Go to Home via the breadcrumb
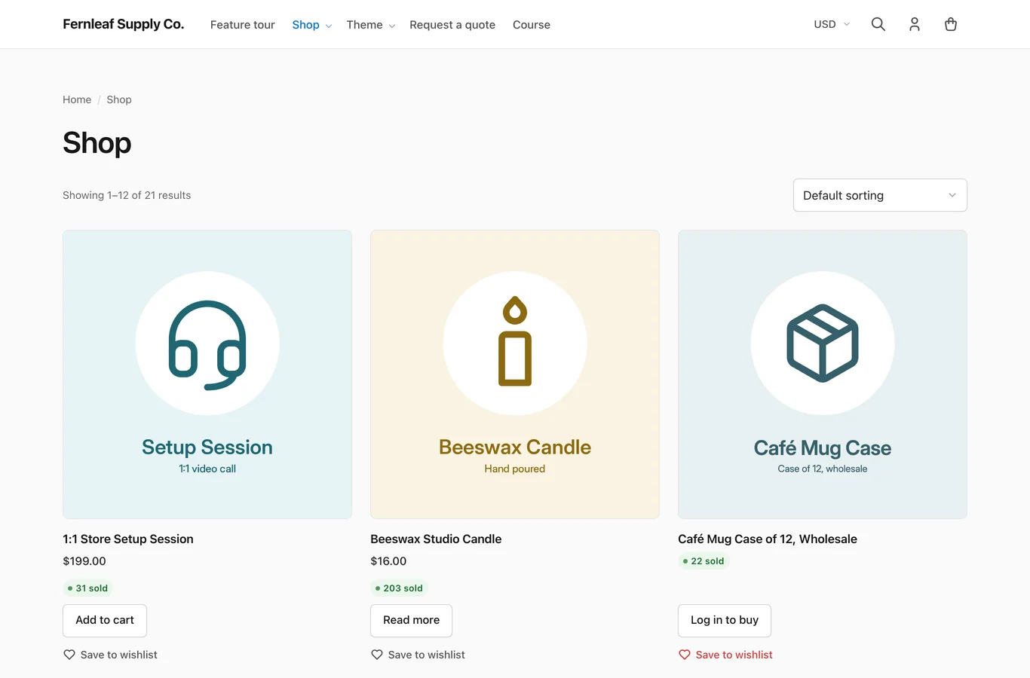 pos(77,99)
